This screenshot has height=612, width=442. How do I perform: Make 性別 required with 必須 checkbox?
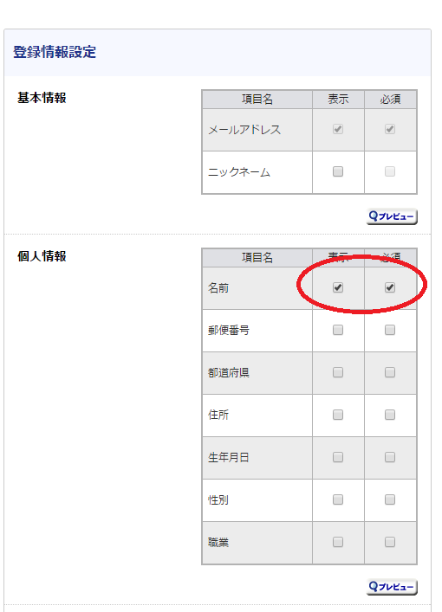[390, 499]
